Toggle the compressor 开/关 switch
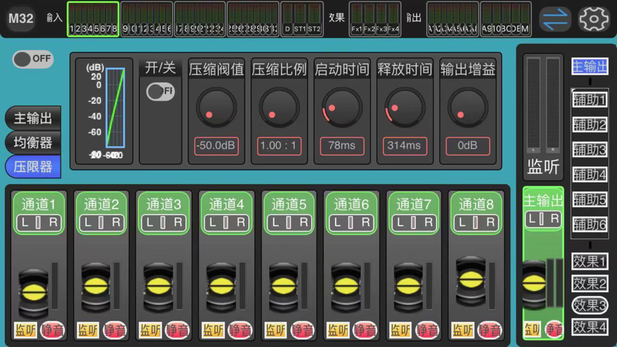Image resolution: width=617 pixels, height=347 pixels. tap(160, 92)
